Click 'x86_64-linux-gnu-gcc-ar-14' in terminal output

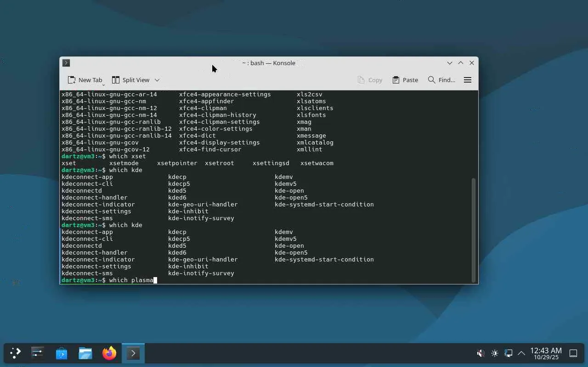pos(109,95)
